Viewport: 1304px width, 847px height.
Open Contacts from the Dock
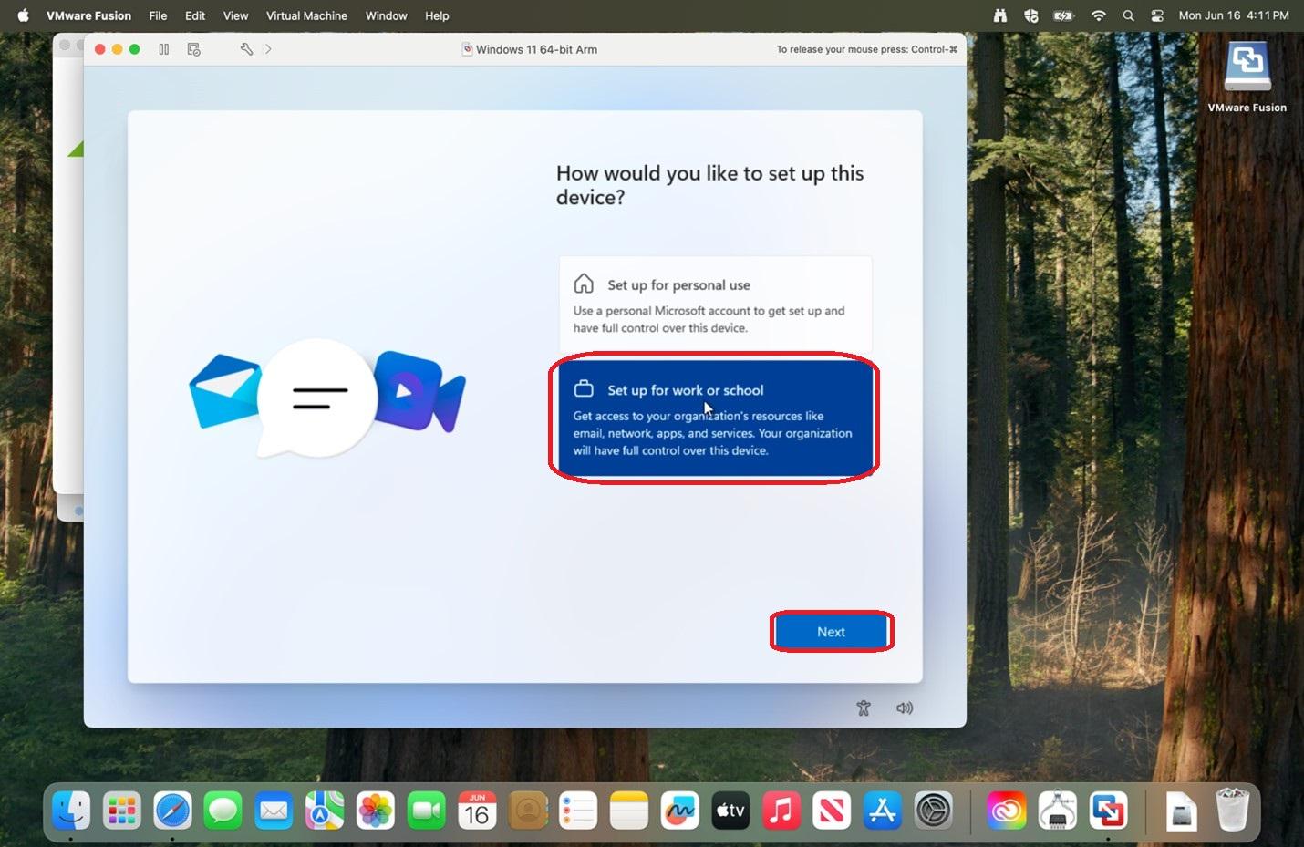527,810
